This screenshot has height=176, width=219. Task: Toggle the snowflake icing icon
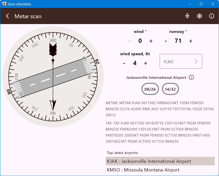pyautogui.click(x=199, y=16)
